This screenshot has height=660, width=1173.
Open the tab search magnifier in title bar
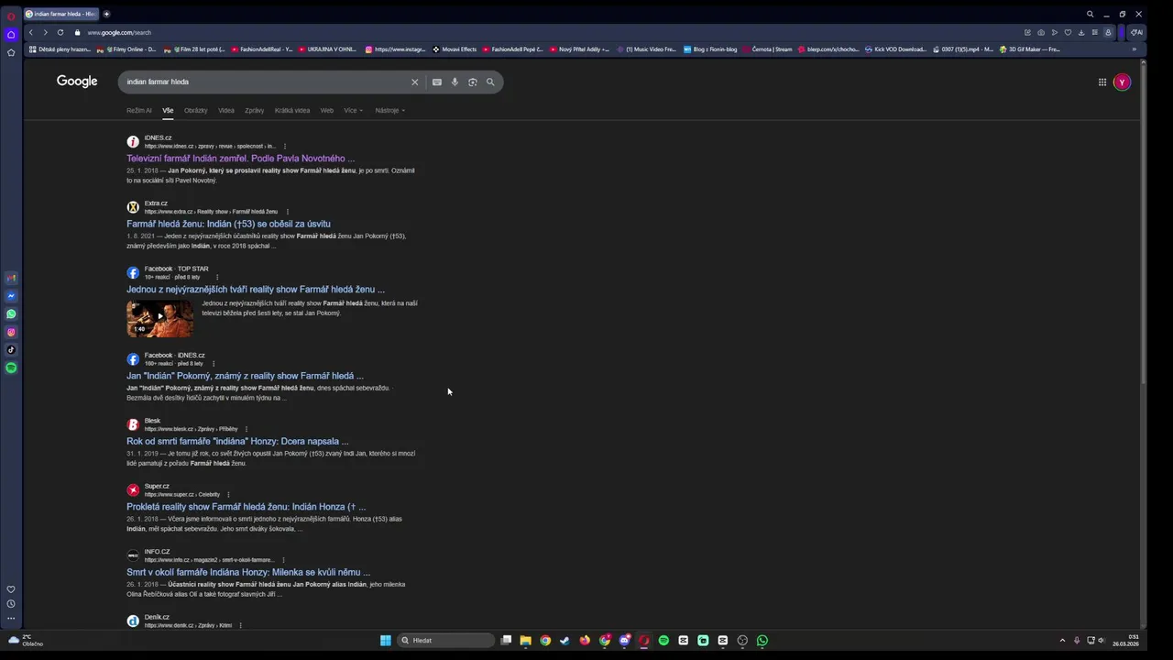coord(1090,14)
